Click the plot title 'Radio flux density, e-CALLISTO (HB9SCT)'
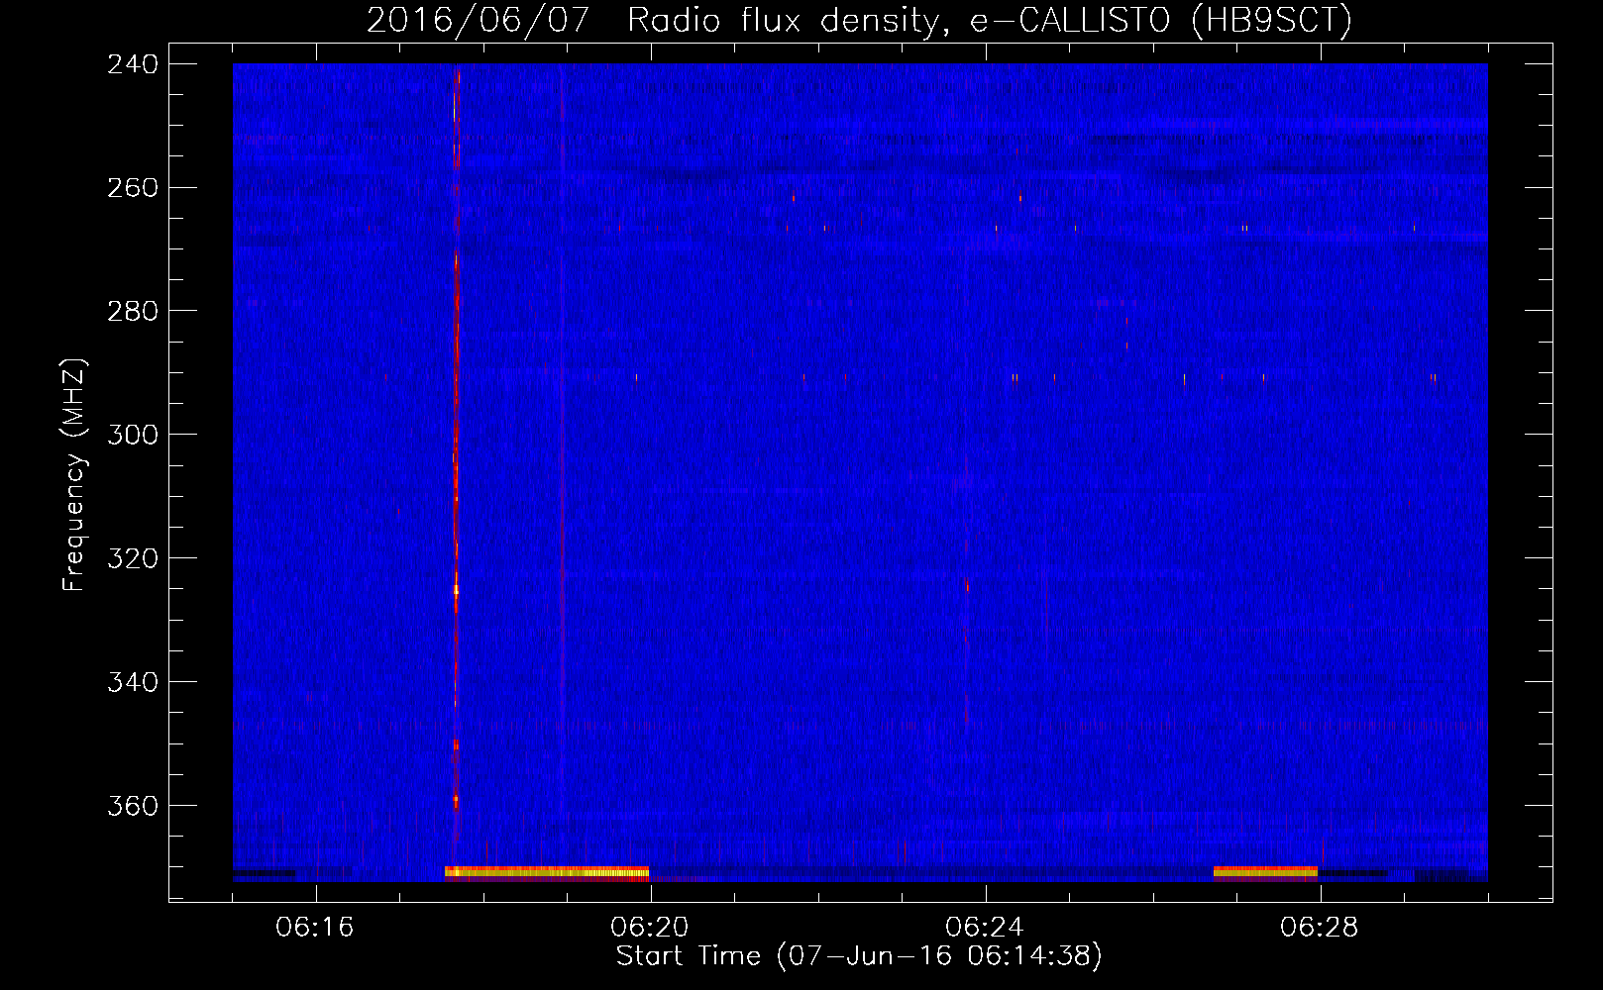The width and height of the screenshot is (1603, 990). (990, 20)
